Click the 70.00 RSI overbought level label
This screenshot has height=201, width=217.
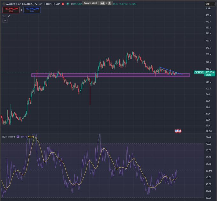point(208,144)
